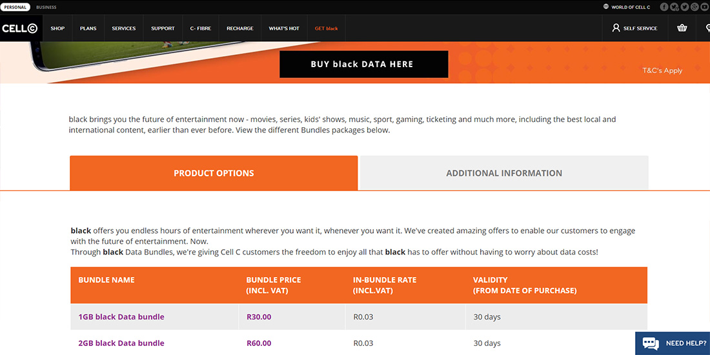Viewport: 710px width, 355px height.
Task: Click the chat bubble icon in Need Help
Action: pyautogui.click(x=651, y=343)
